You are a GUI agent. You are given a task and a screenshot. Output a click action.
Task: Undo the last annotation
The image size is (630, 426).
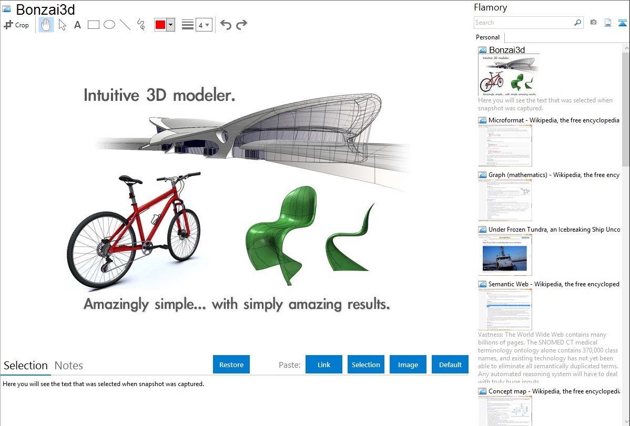[226, 25]
